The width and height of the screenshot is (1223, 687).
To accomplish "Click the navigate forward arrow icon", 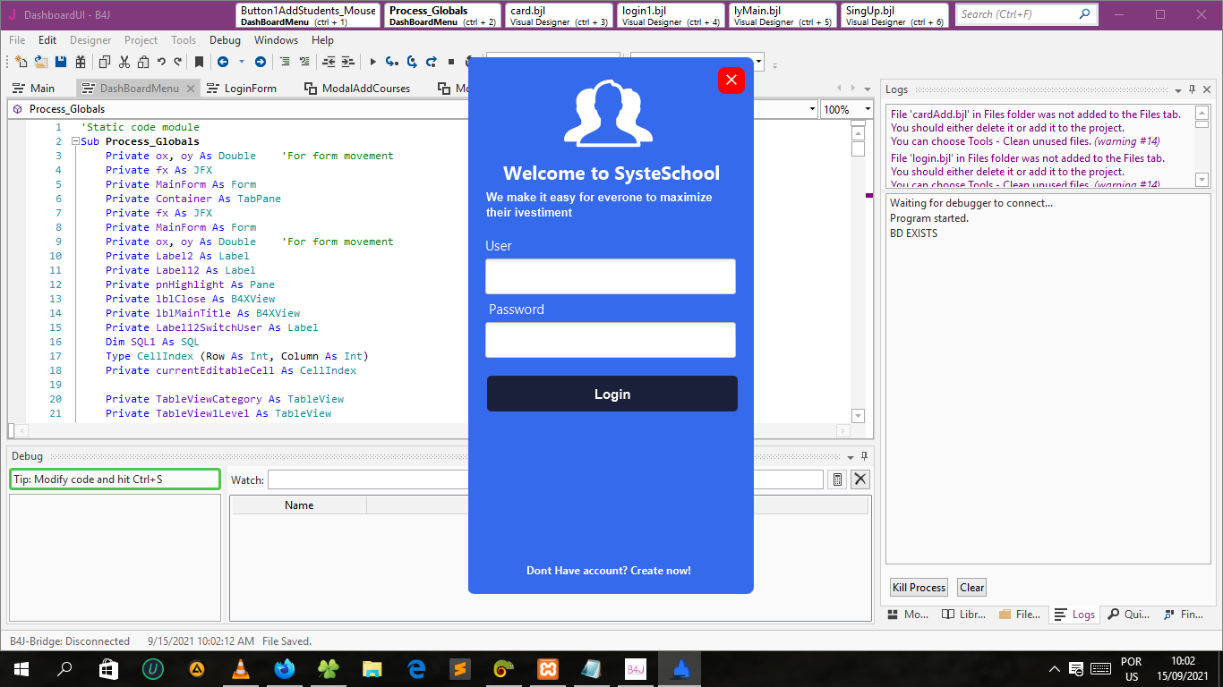I will tap(260, 62).
